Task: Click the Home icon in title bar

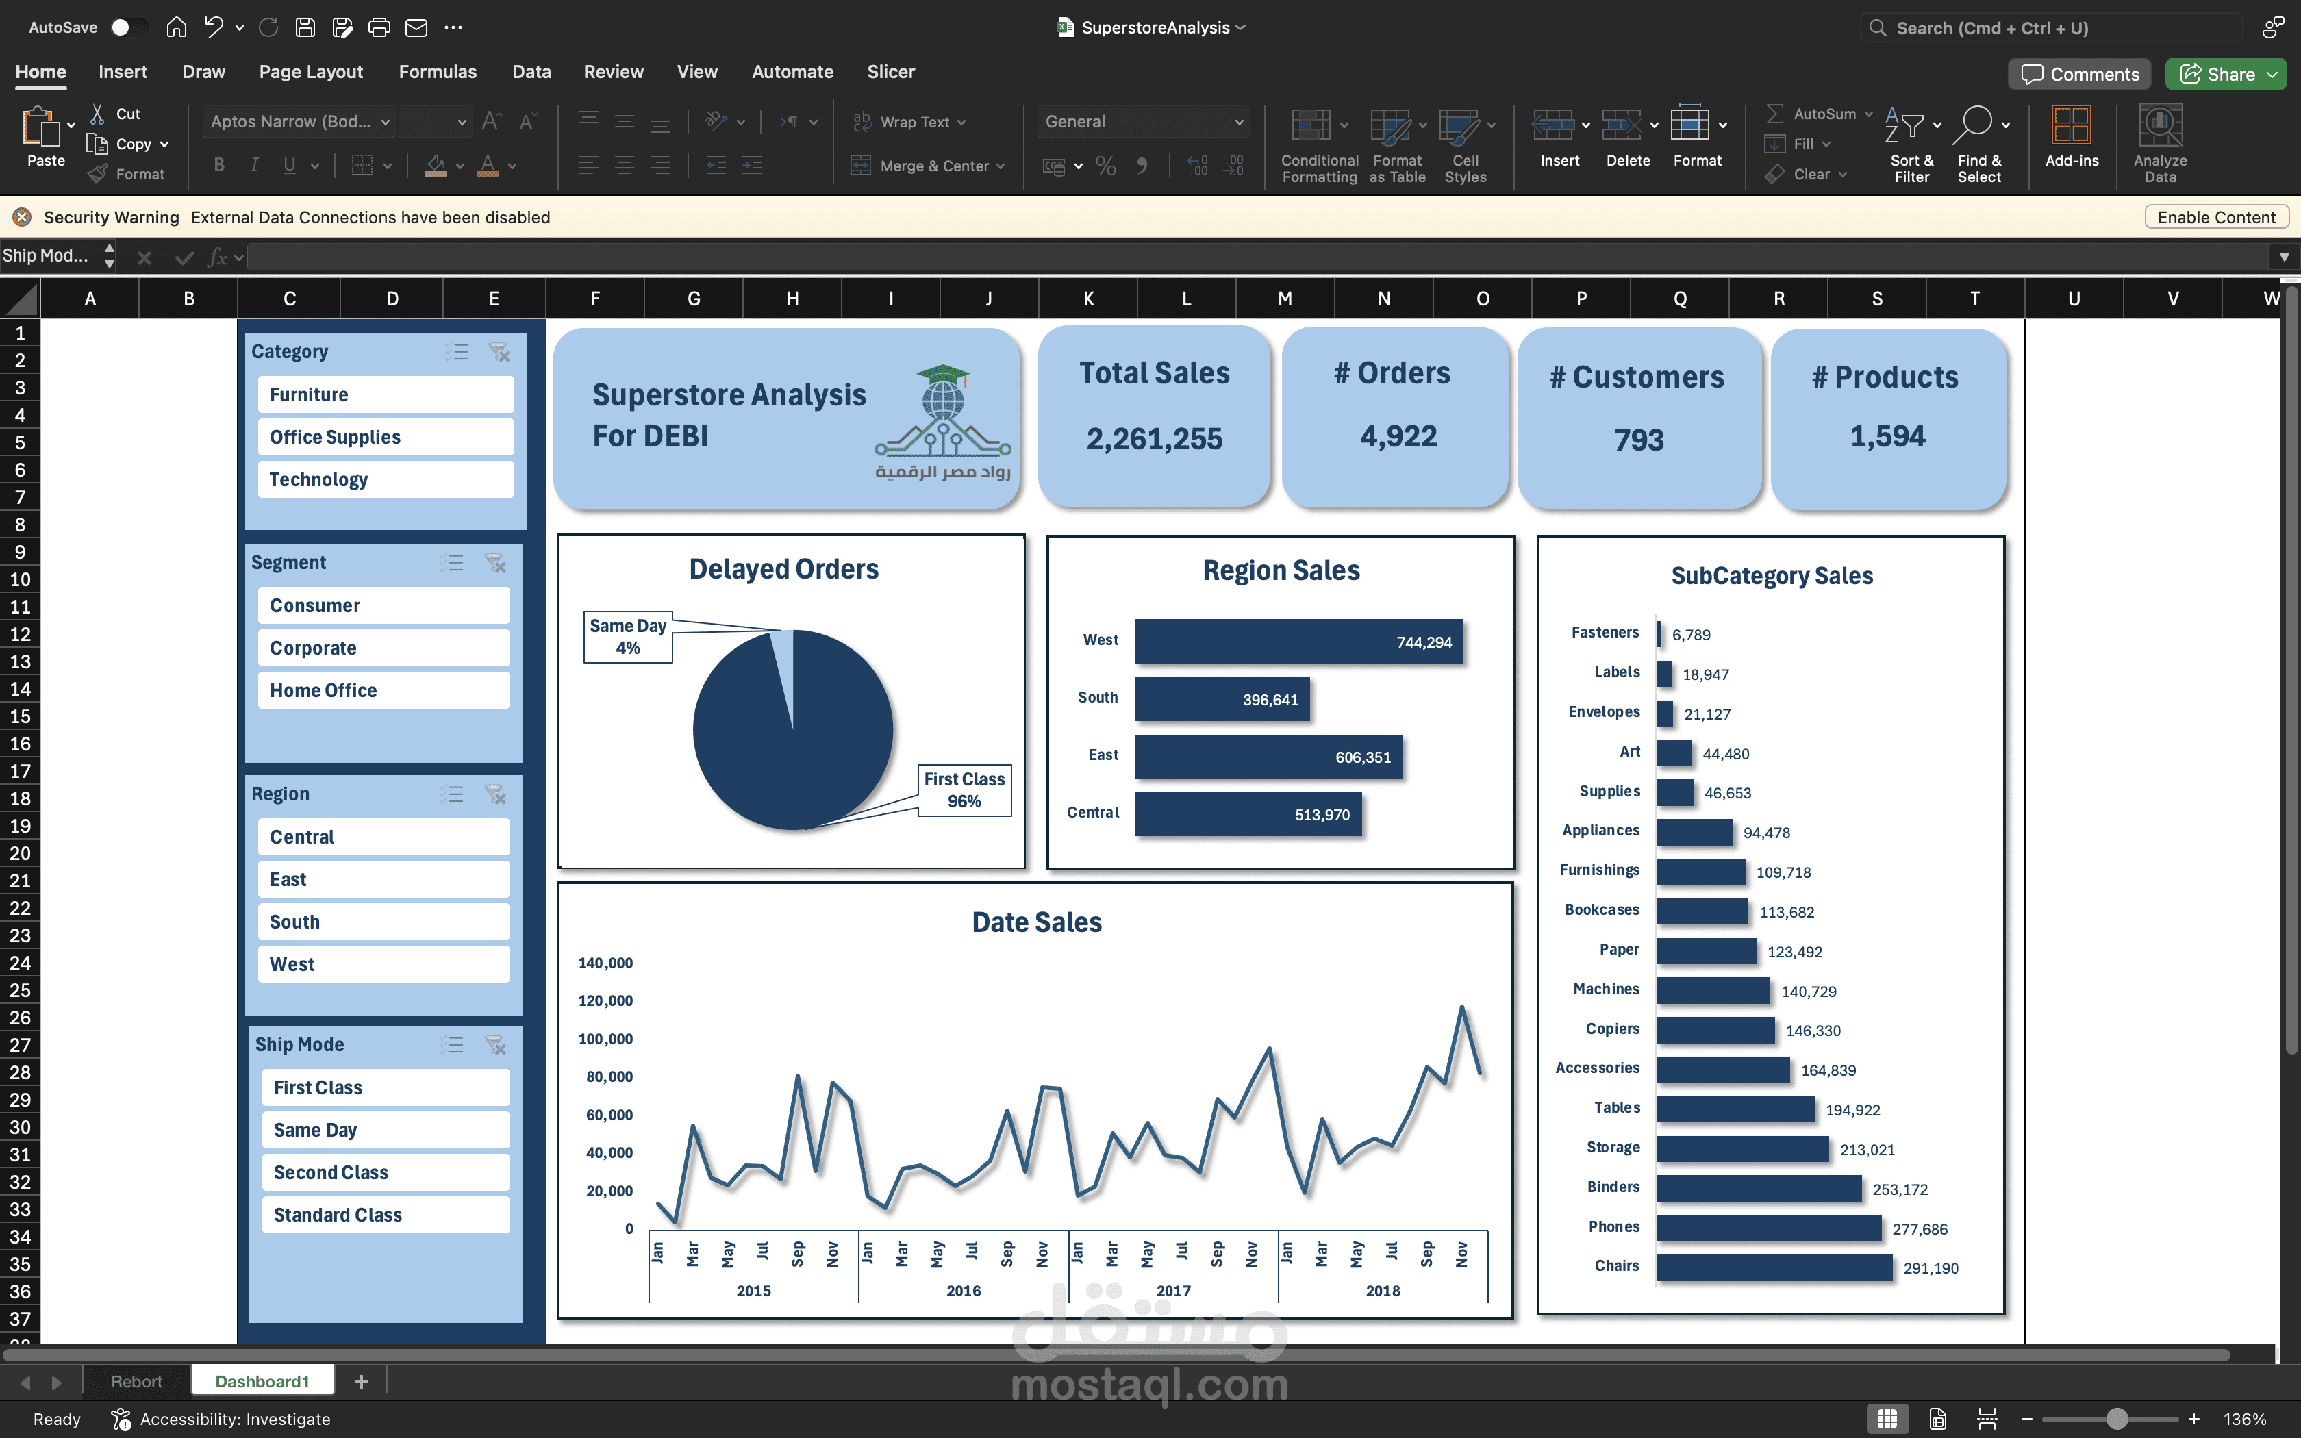Action: tap(176, 27)
